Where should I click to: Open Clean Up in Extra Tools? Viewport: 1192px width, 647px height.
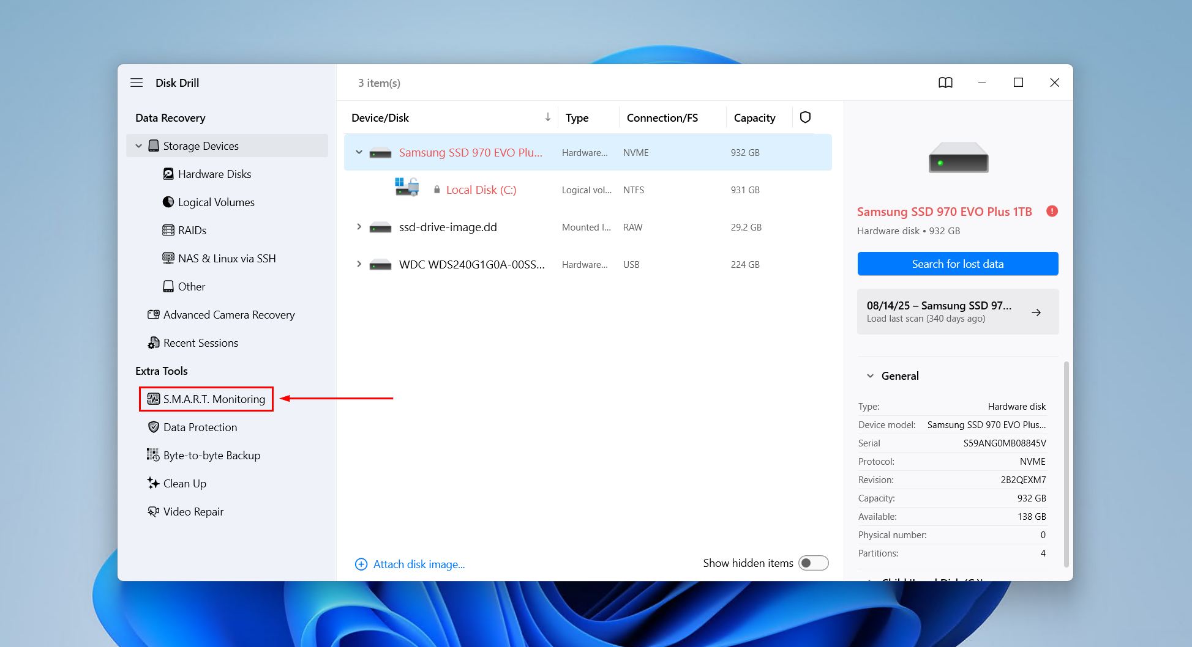pos(185,483)
